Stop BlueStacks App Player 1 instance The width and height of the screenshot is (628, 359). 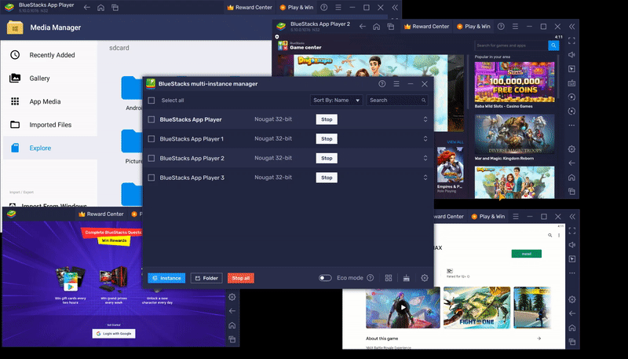pyautogui.click(x=327, y=138)
